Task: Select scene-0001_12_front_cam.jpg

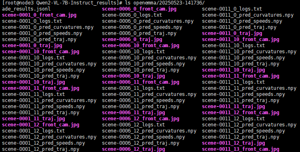Action: coord(40,125)
